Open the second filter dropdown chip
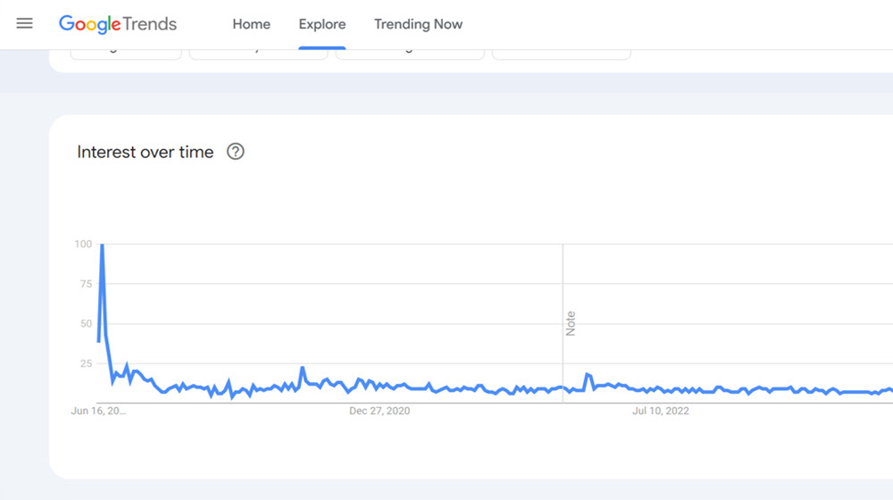Viewport: 893px width, 500px height. (x=258, y=54)
